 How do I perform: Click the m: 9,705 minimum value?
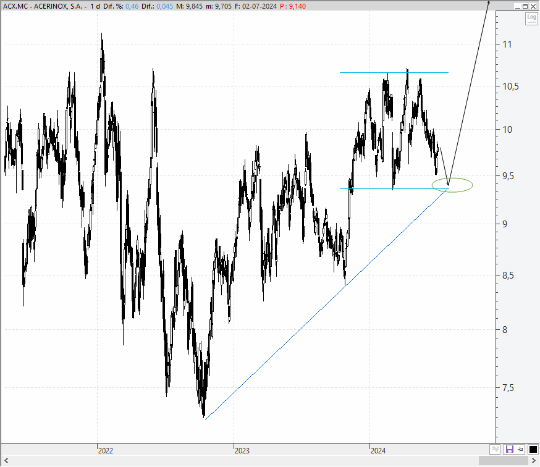(x=219, y=6)
